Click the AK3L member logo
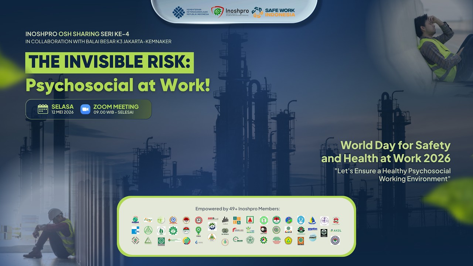Screen dimensions: 473x266 336,231
